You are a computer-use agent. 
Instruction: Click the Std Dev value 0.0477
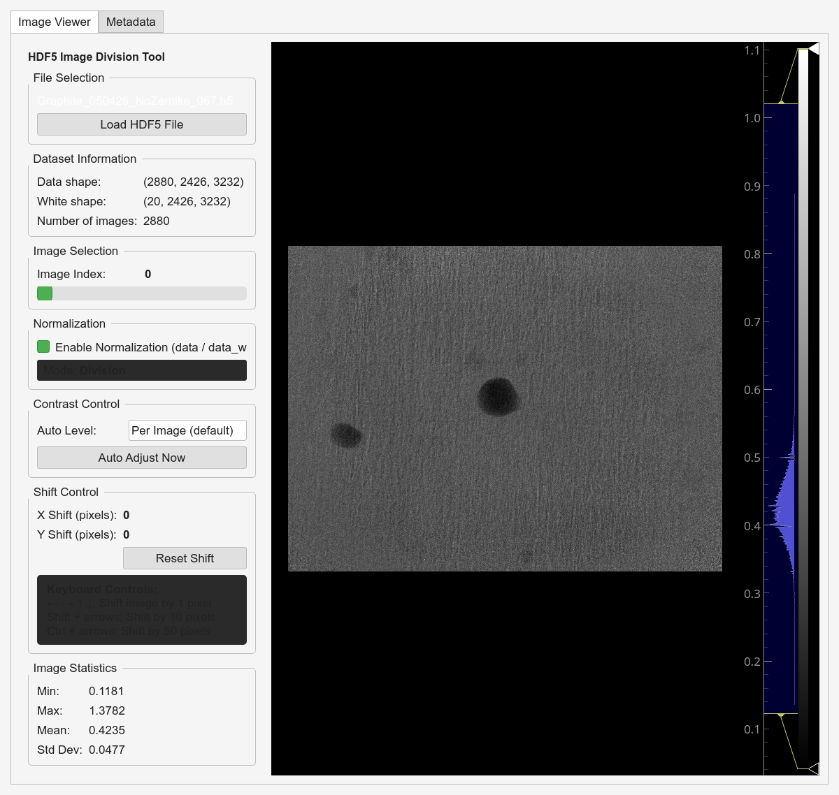pos(107,750)
